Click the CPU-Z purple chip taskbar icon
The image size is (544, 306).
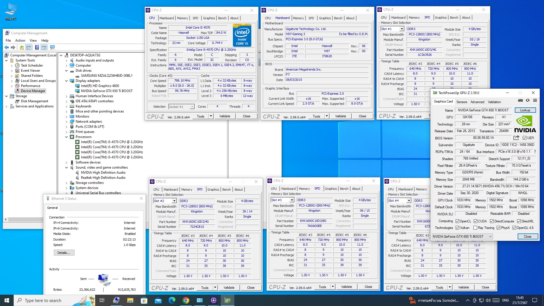tap(214, 300)
